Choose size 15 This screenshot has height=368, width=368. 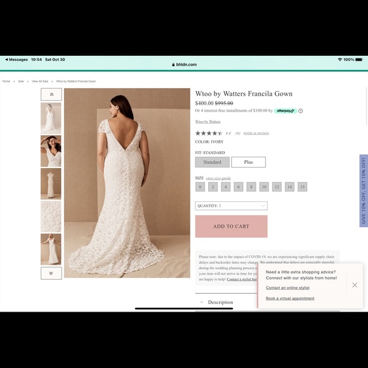click(x=302, y=187)
